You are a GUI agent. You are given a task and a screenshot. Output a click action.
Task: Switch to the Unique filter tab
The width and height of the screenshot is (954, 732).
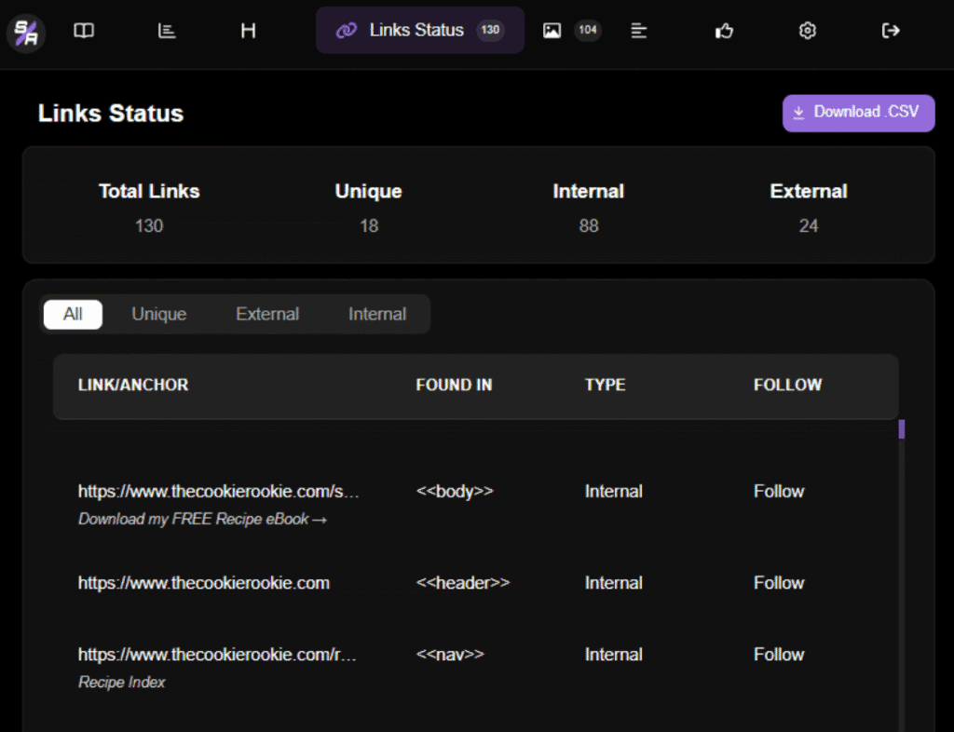point(158,314)
